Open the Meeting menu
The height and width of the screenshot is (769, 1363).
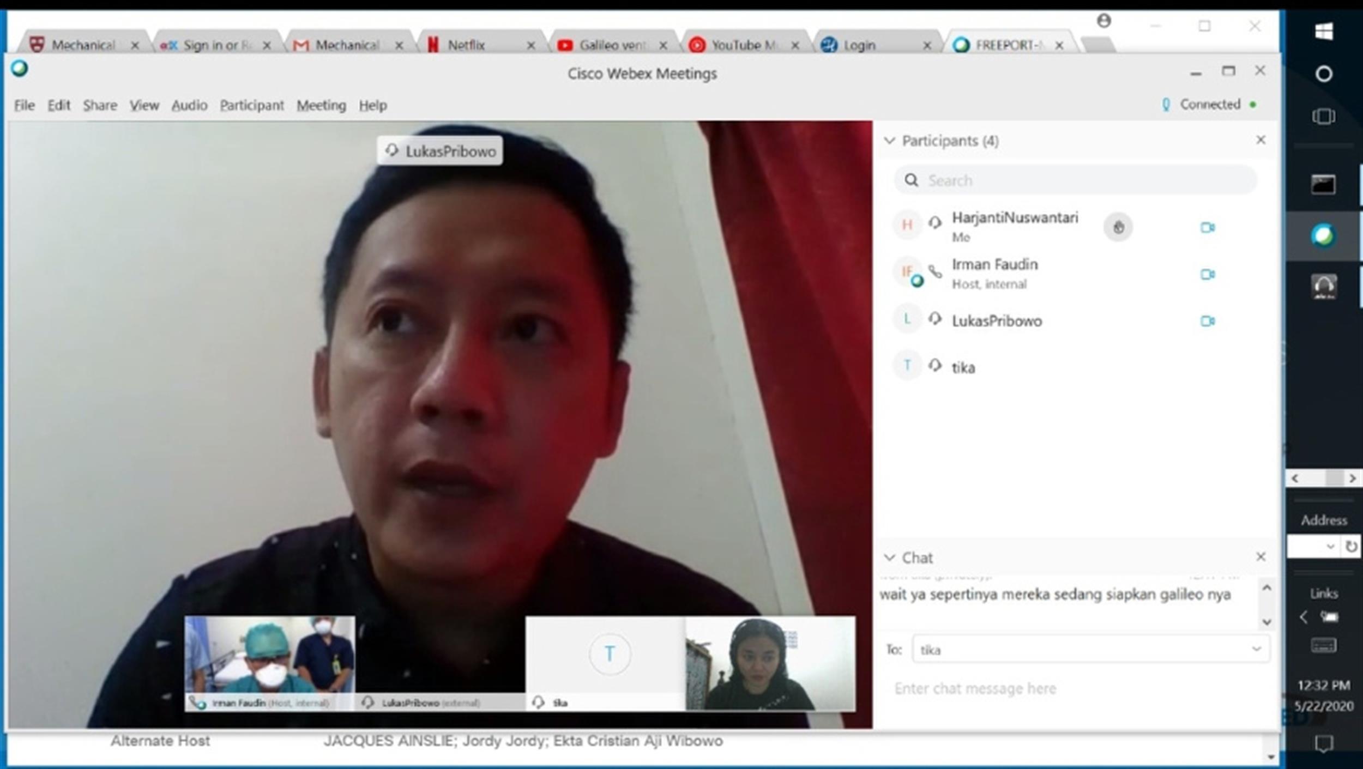click(x=321, y=105)
